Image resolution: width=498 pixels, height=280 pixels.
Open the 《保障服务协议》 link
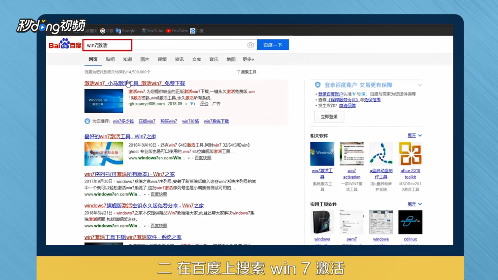[343, 100]
